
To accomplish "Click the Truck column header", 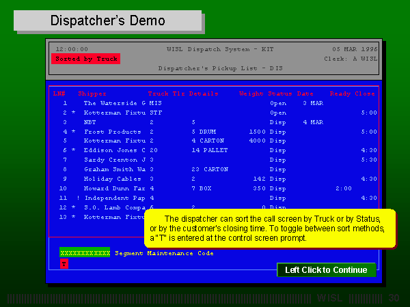I will [x=158, y=93].
